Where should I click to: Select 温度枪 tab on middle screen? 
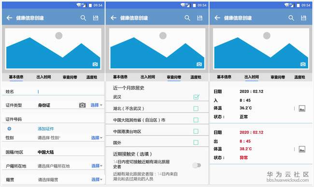tap(196, 77)
